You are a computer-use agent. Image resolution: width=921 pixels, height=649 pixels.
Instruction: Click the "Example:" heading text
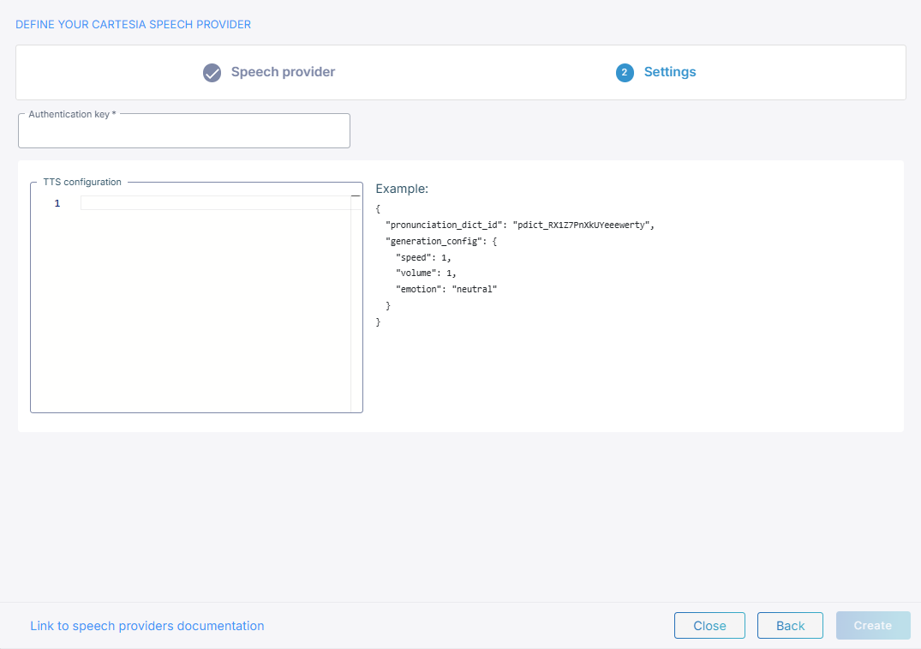pyautogui.click(x=402, y=189)
